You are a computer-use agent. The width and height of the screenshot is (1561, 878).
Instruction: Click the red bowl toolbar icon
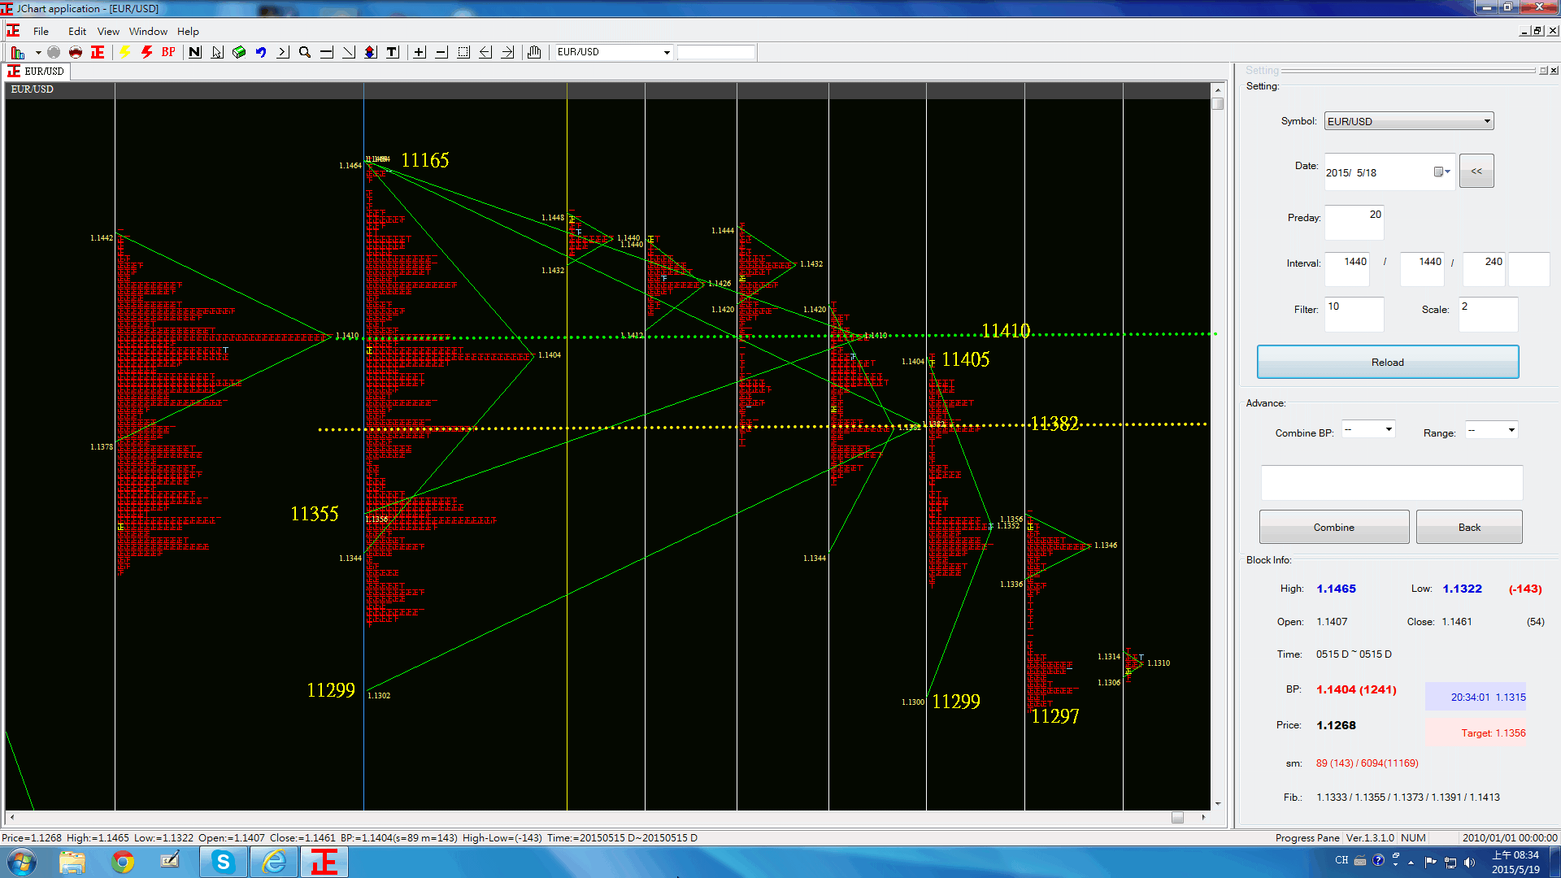pos(76,53)
